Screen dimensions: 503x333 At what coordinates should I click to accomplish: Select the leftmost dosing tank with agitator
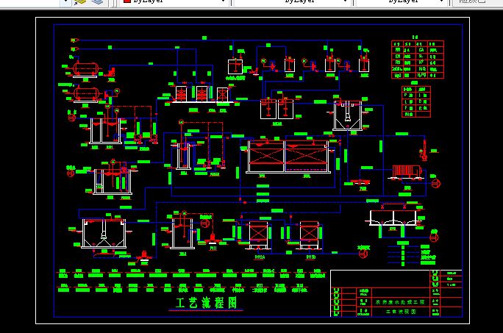235,67
